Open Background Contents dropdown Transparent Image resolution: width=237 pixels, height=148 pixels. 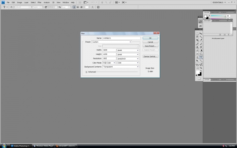pos(120,67)
